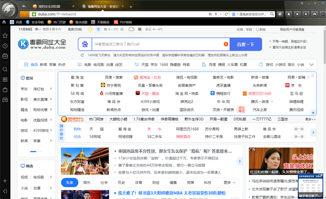Select the 娱乐 news tab
The image size is (326, 199).
point(87,183)
